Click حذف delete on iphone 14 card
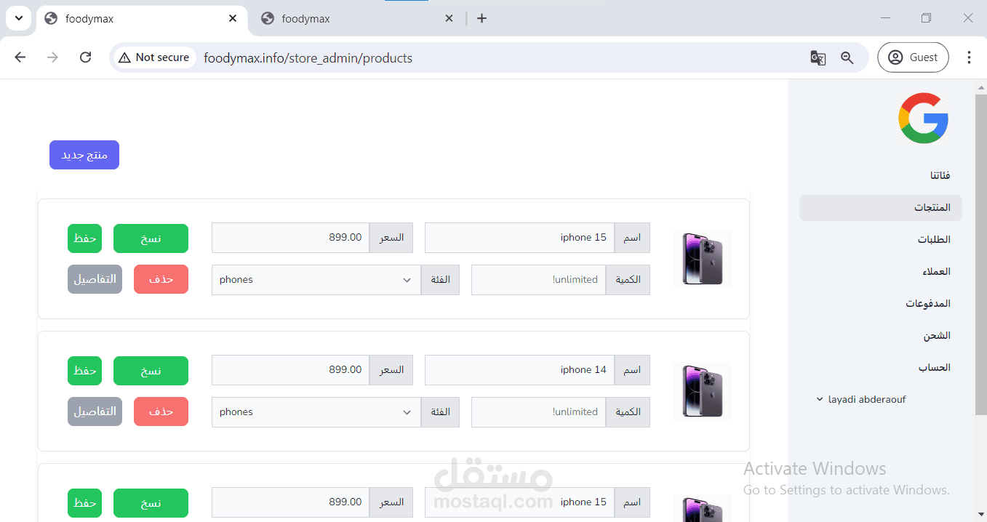Screen dimensions: 987x522 pyautogui.click(x=161, y=411)
